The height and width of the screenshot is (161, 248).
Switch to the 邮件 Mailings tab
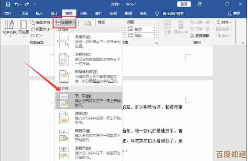coord(99,14)
